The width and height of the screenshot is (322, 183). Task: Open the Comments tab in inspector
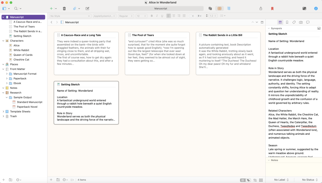[308, 22]
